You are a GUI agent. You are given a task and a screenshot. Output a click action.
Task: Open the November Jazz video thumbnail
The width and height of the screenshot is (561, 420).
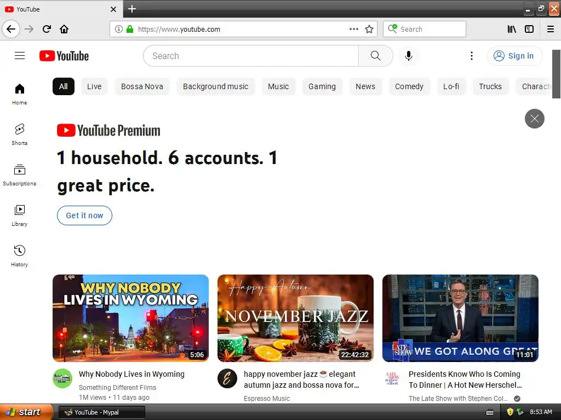[x=295, y=318]
